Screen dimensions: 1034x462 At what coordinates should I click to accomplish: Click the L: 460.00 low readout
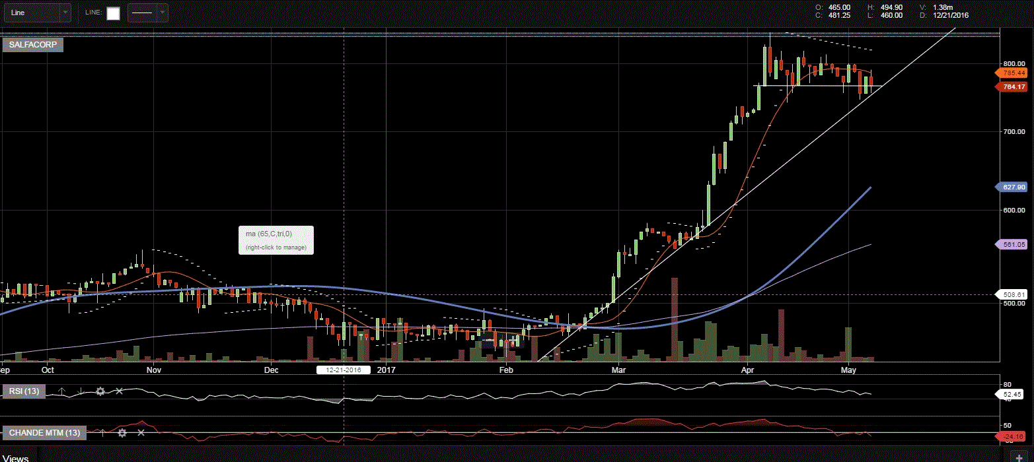pos(885,15)
